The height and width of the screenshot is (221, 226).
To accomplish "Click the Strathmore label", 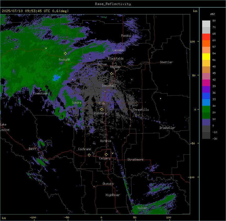I will pos(135,160).
